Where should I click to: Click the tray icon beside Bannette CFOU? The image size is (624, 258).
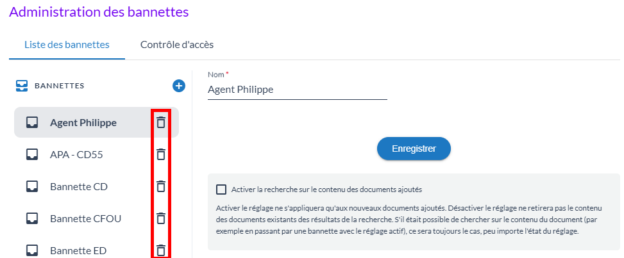click(x=32, y=218)
